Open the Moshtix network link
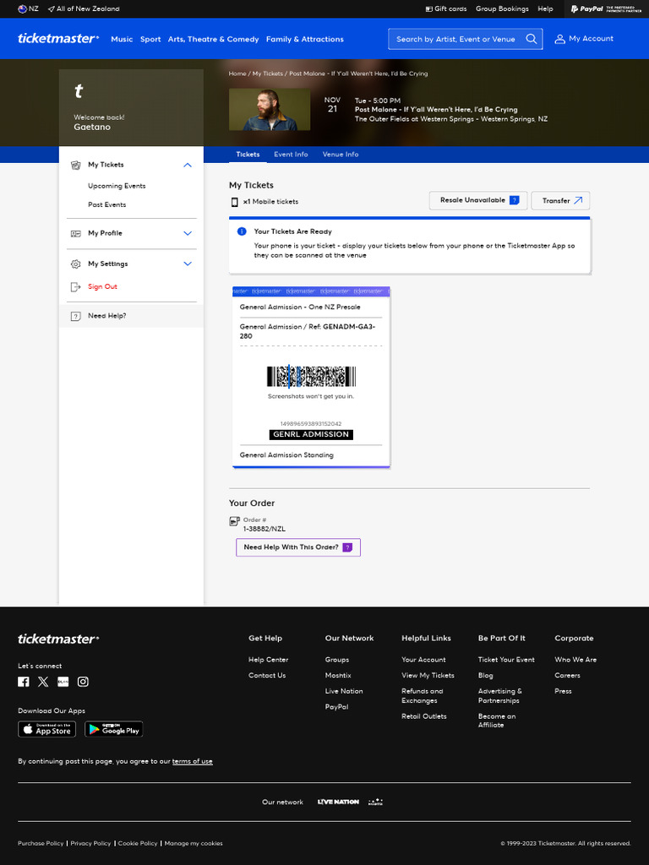 tap(338, 675)
